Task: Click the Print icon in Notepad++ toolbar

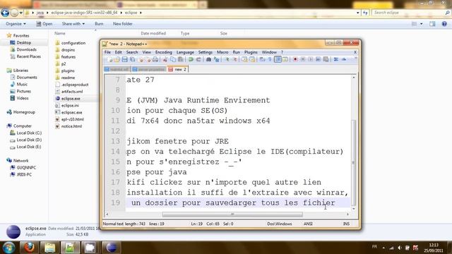Action: pos(155,59)
